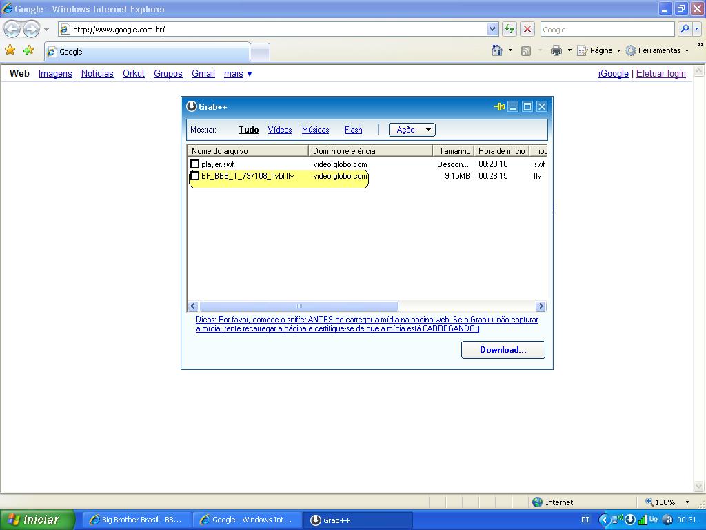Check the player.swf checkbox
The width and height of the screenshot is (706, 530).
(195, 164)
